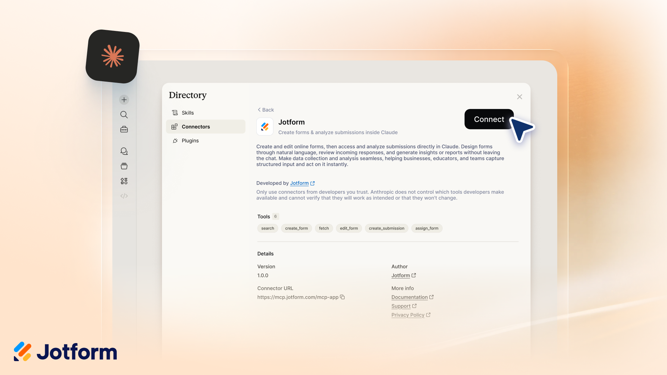
Task: Click the edit_form tool chip
Action: click(349, 228)
